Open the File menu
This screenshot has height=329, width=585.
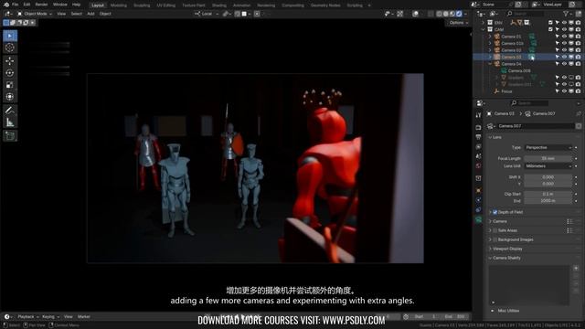[x=15, y=5]
